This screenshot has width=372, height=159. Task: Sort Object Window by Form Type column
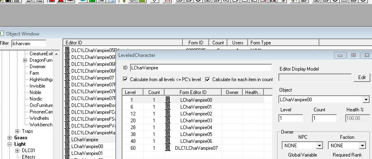[x=283, y=43]
